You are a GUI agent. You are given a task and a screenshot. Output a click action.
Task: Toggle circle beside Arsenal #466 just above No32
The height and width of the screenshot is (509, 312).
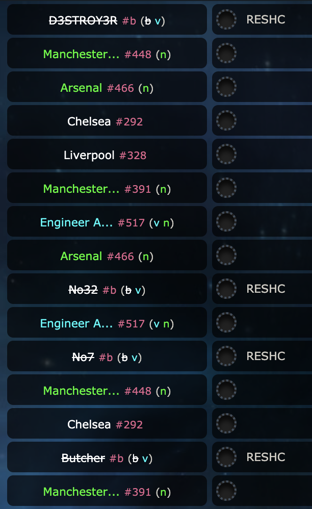[226, 256]
